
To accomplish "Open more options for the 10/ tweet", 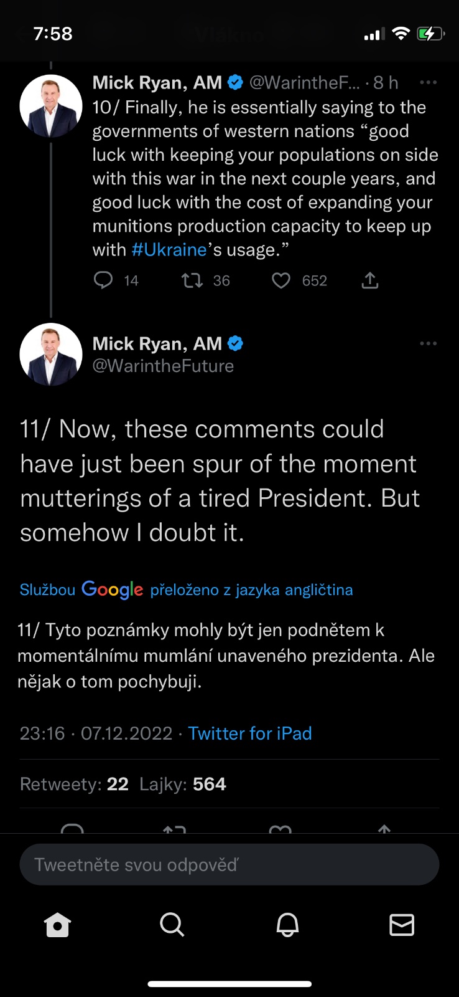I will pos(429,82).
